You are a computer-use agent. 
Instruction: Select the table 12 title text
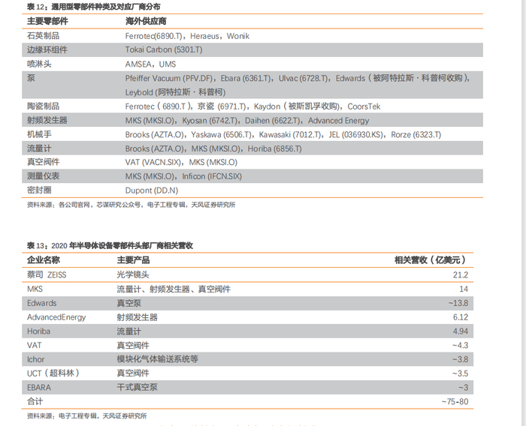94,7
